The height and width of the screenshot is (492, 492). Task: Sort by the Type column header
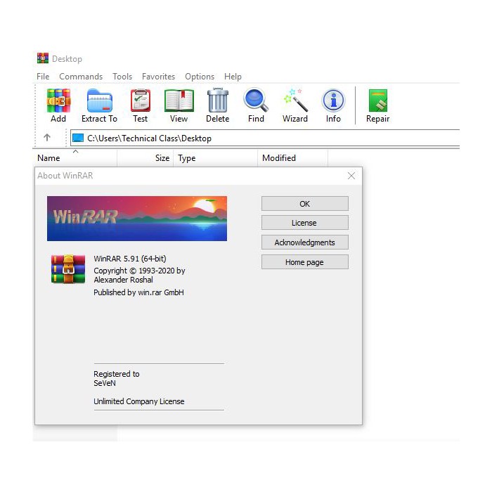[x=215, y=158]
